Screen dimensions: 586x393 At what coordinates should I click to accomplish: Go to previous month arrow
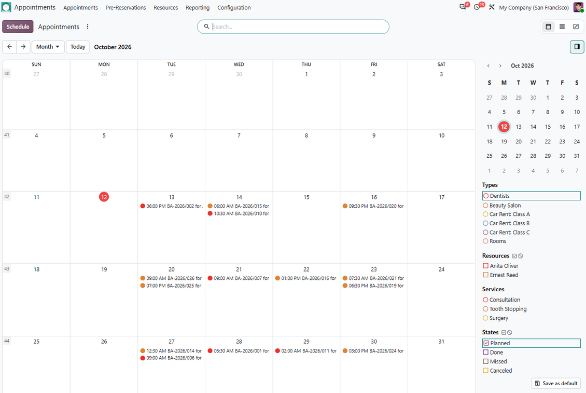click(x=9, y=47)
